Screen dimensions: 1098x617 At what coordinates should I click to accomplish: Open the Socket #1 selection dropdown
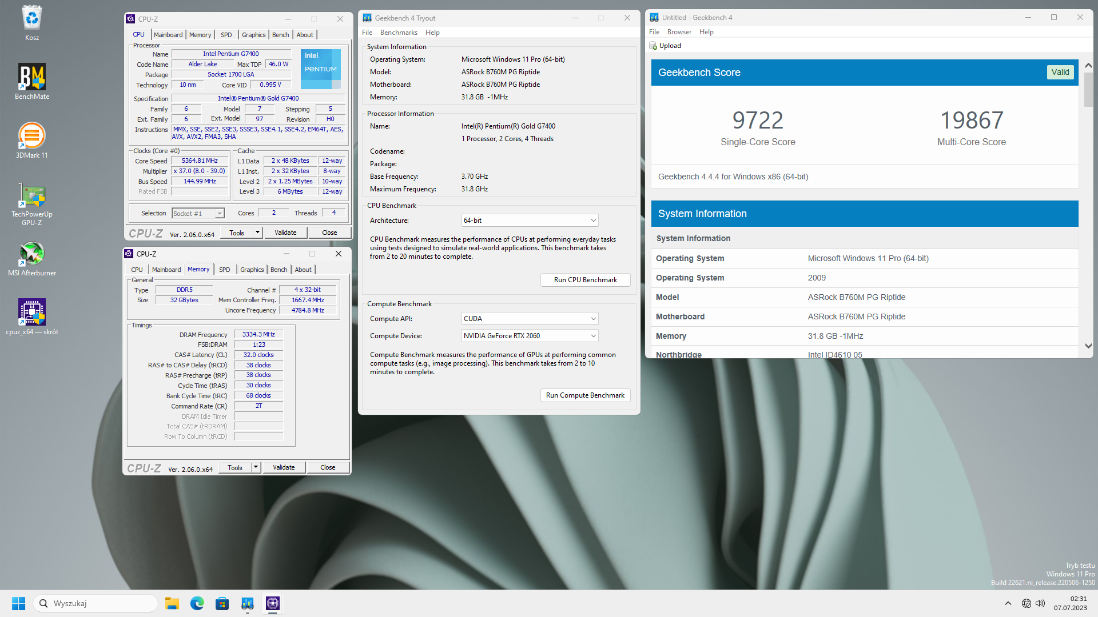(x=198, y=214)
